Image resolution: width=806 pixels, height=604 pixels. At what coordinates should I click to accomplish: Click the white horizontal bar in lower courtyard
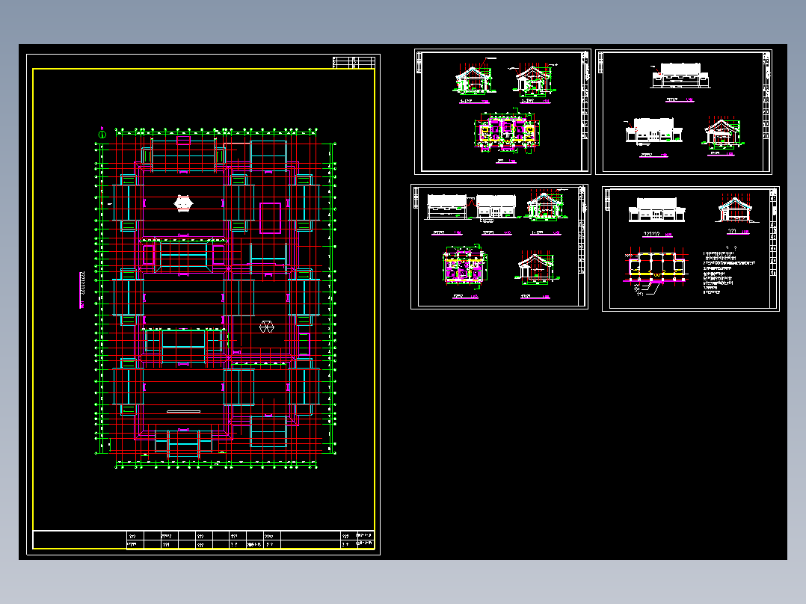(x=183, y=411)
